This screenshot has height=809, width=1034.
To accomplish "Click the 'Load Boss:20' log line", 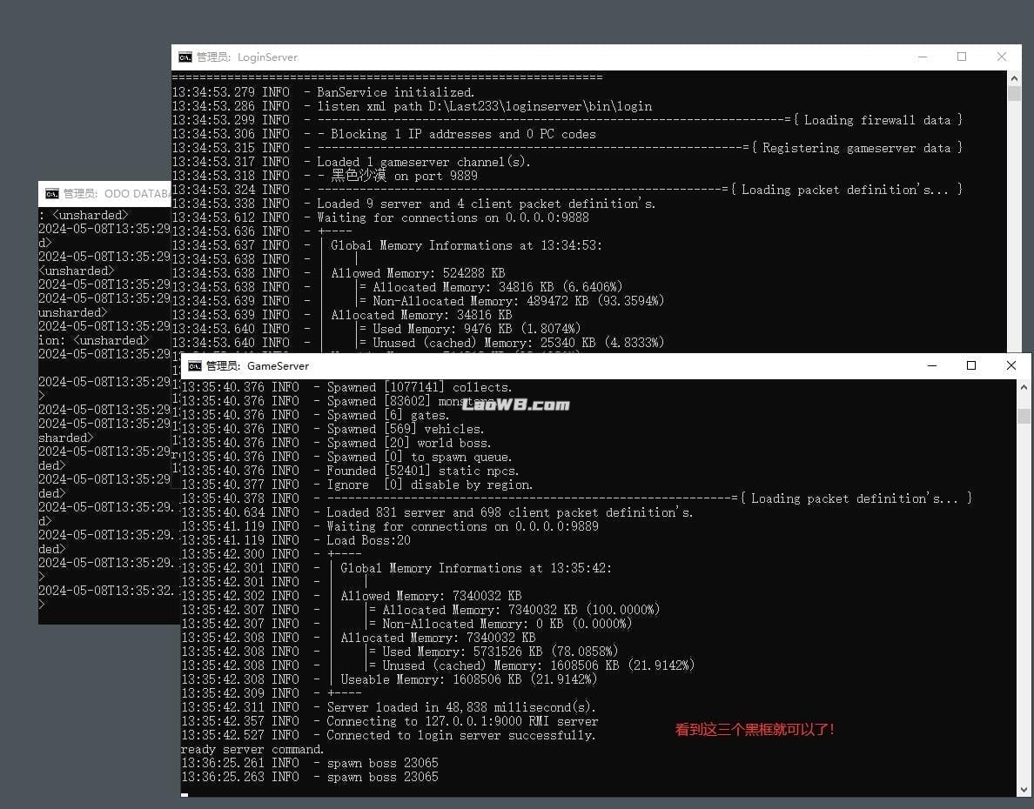I will pos(296,540).
